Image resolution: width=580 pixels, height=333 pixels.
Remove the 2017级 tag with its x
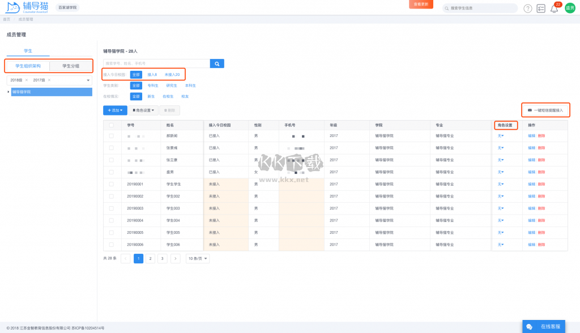pos(49,80)
